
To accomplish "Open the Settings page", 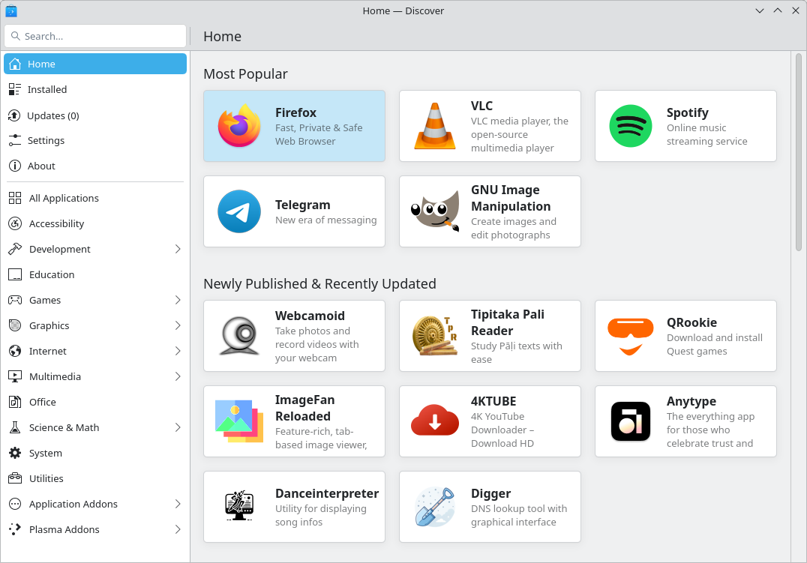I will click(x=95, y=140).
